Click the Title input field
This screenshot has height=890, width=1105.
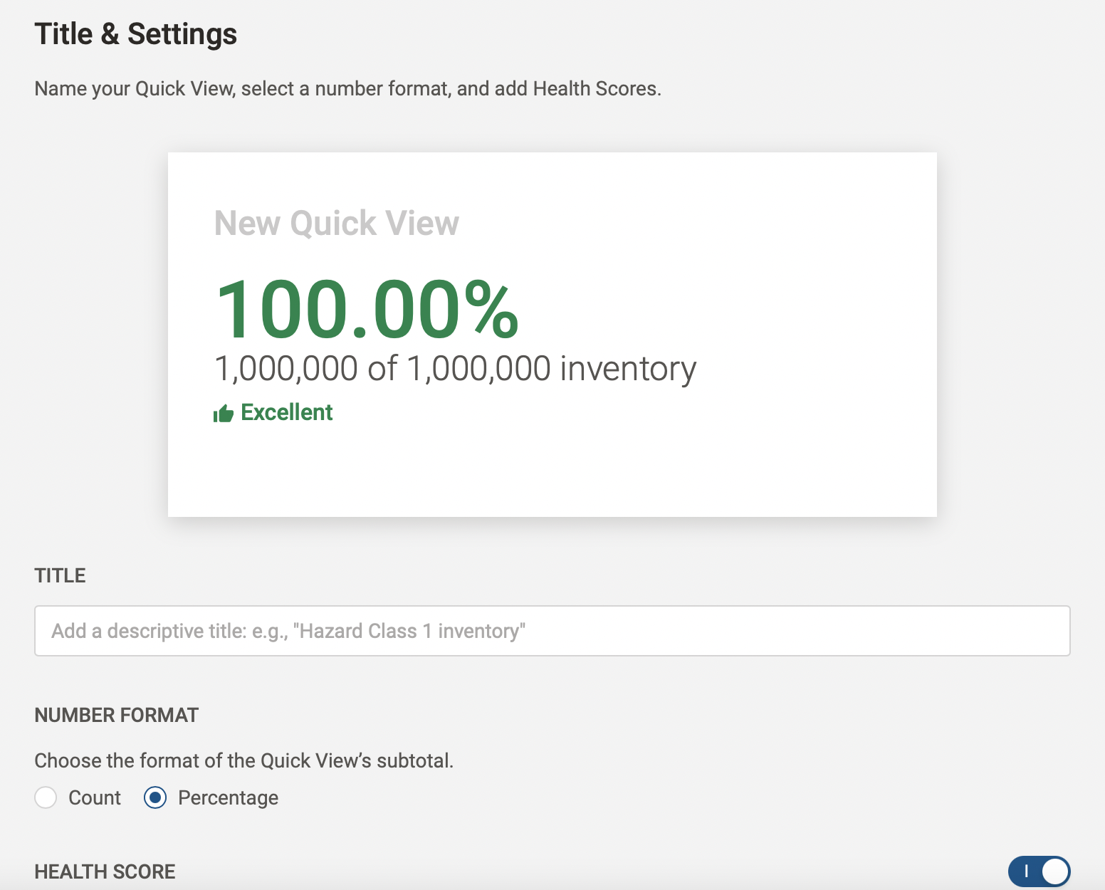point(552,631)
